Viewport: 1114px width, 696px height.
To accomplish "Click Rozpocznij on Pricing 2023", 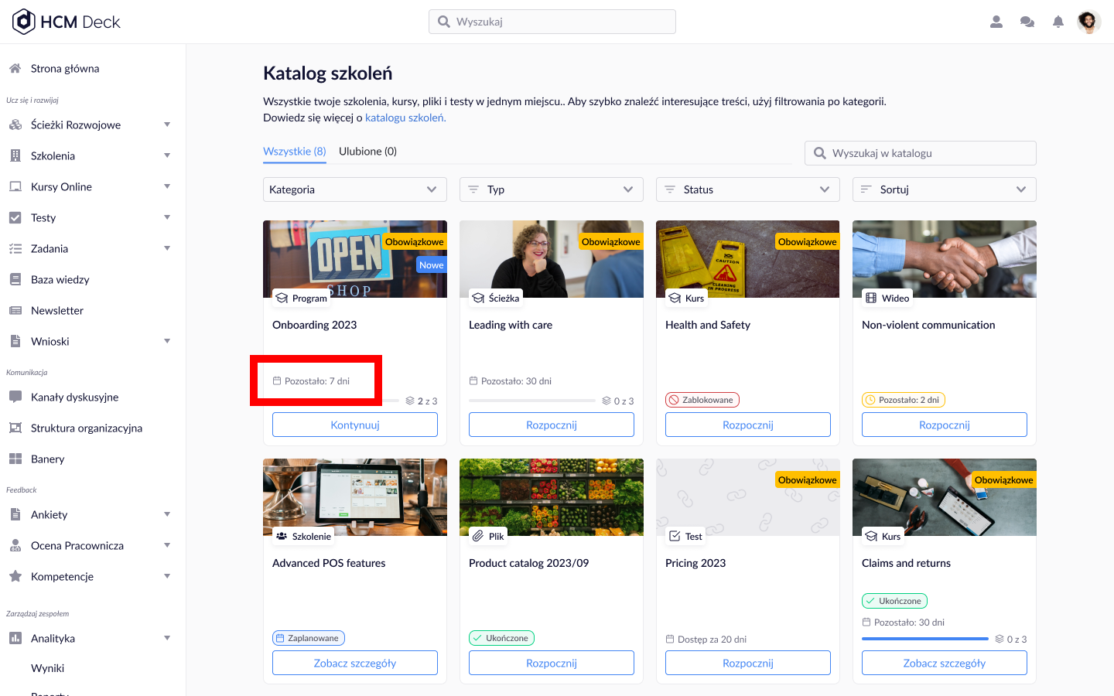I will 748,663.
